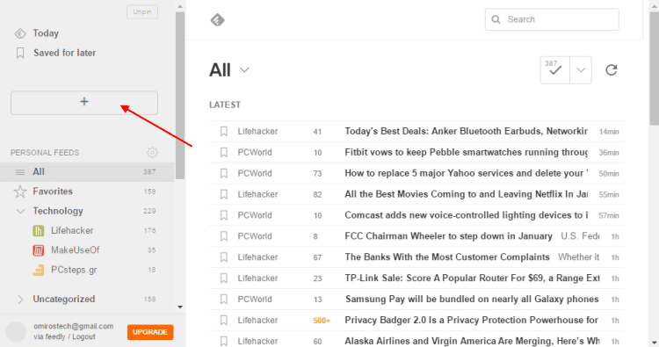Screen dimensions: 659x347
Task: Save the Privacy Badger 2.0 article
Action: pos(223,320)
